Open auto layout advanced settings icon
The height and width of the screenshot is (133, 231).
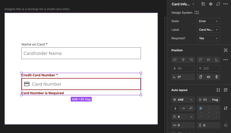point(226,108)
